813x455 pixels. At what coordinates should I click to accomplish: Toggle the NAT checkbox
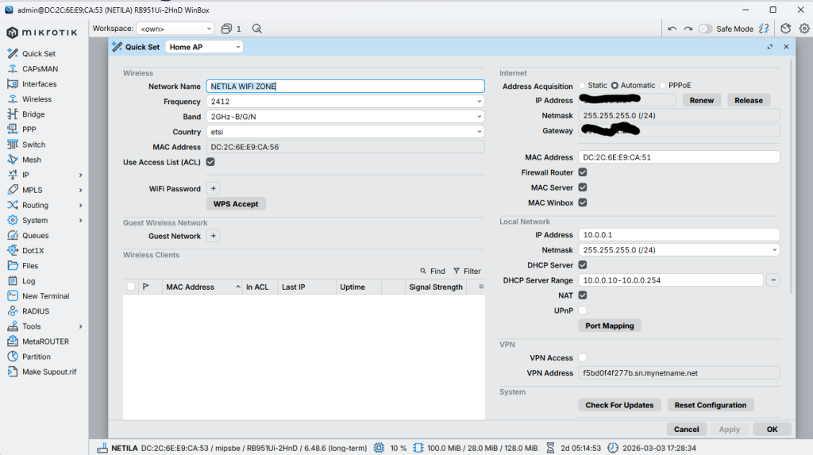click(583, 295)
